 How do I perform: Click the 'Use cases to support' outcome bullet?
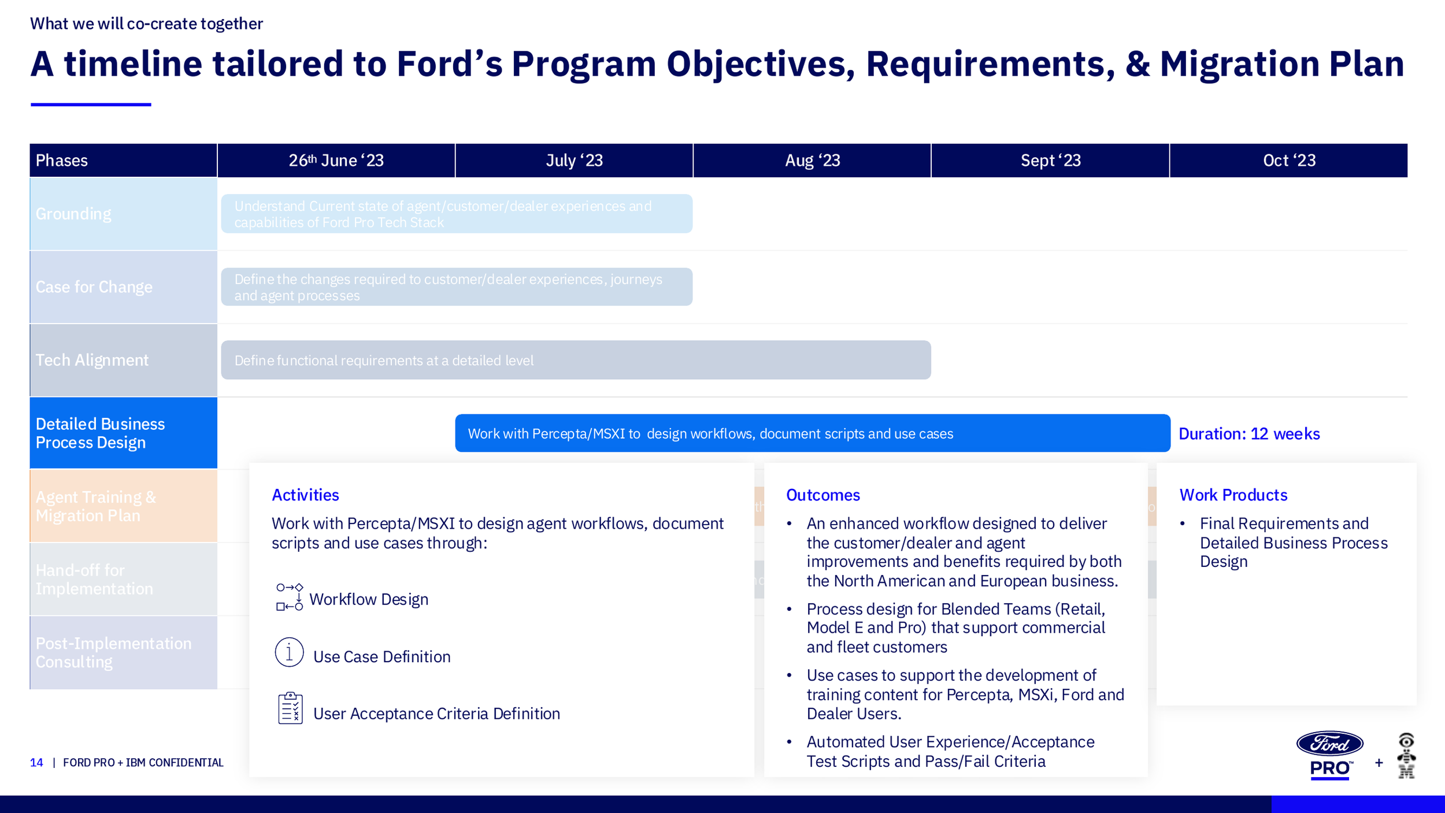click(x=965, y=695)
